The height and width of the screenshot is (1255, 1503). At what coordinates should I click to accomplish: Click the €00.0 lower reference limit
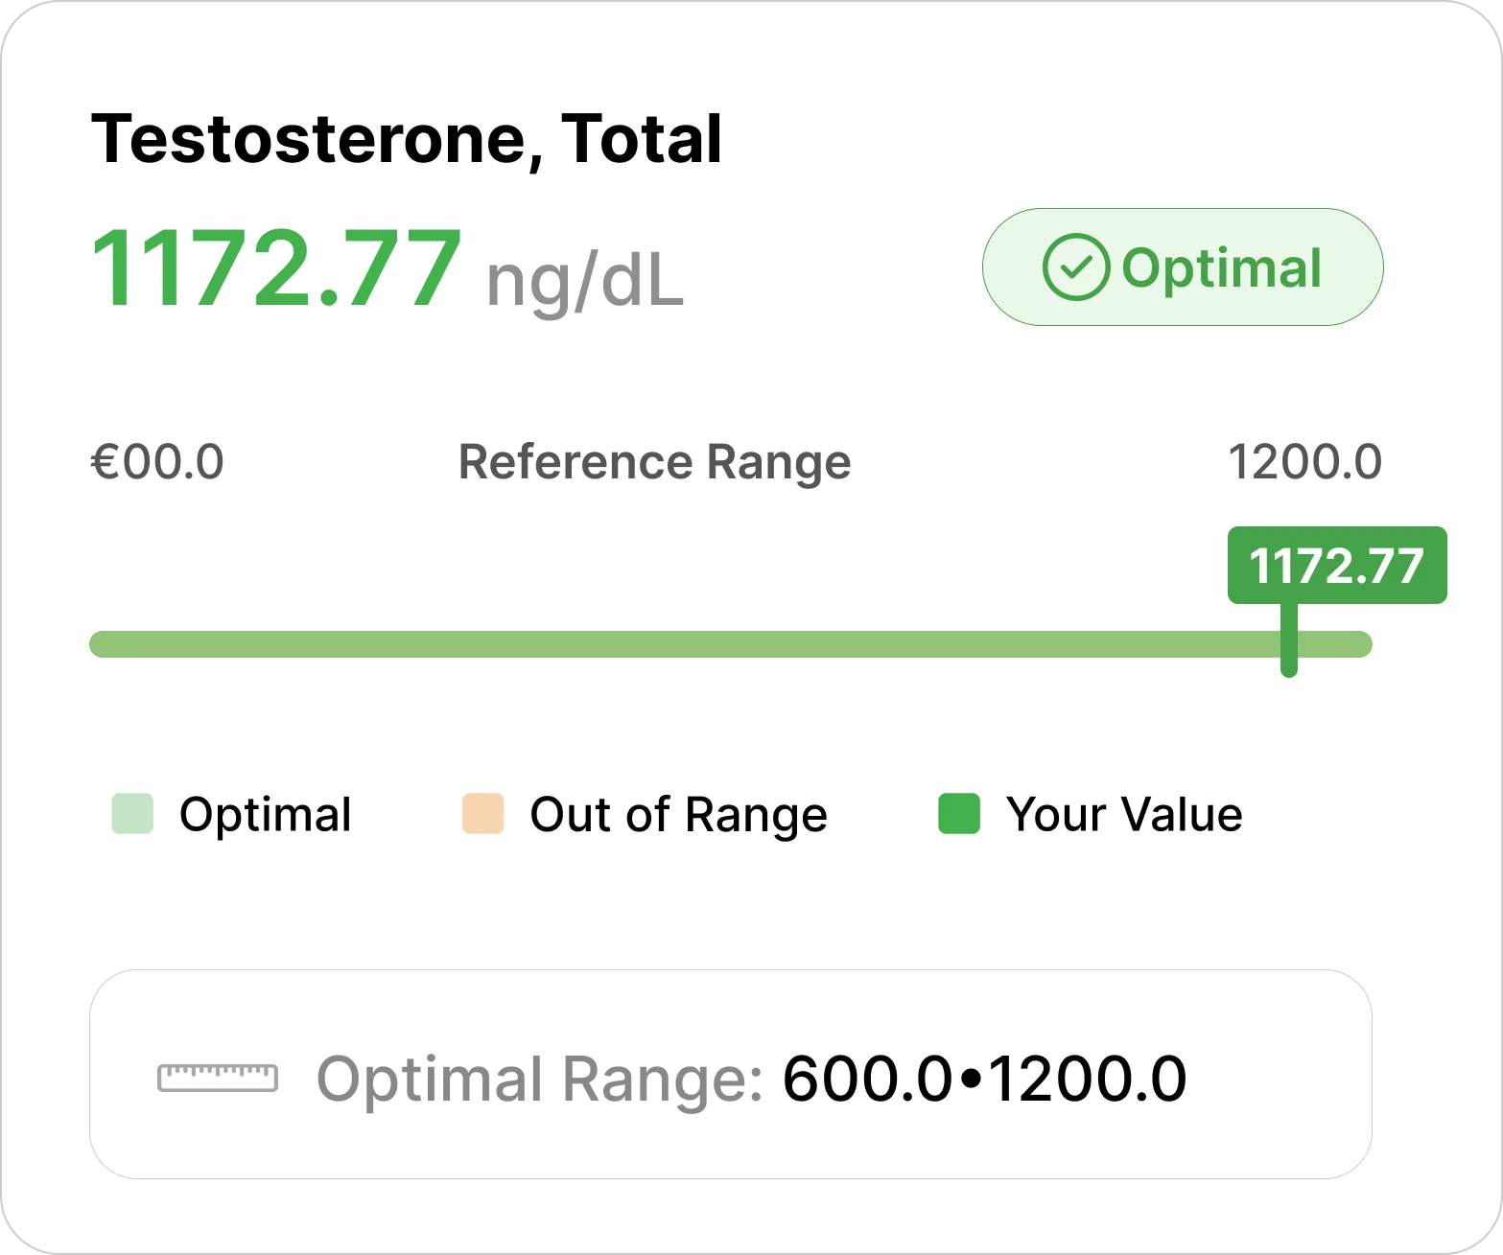coord(157,462)
